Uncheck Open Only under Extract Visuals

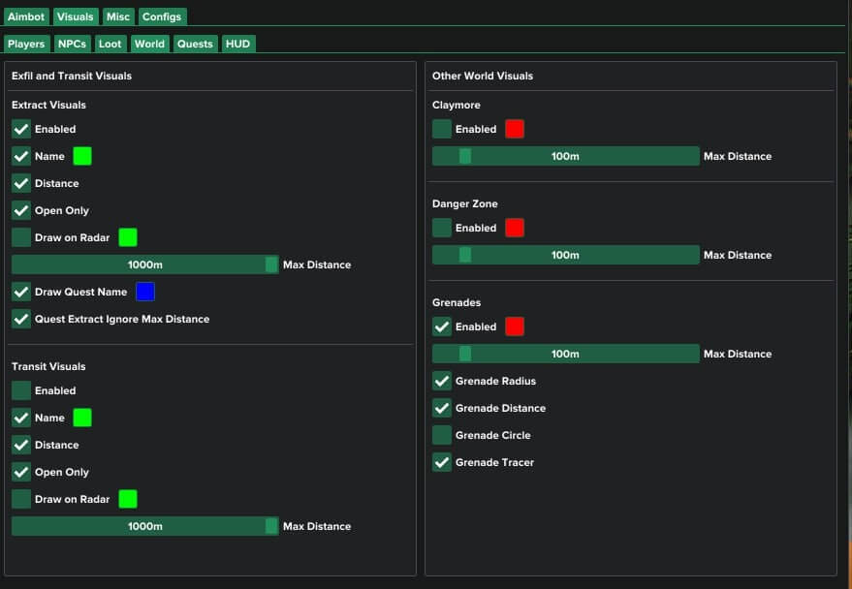point(21,210)
